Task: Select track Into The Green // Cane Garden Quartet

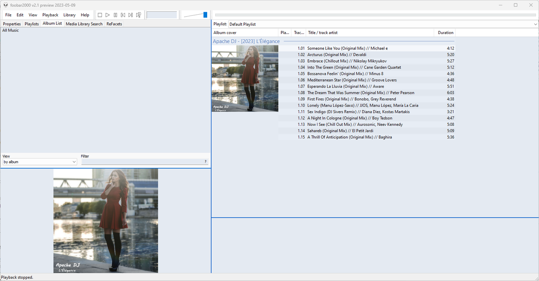Action: [367, 67]
